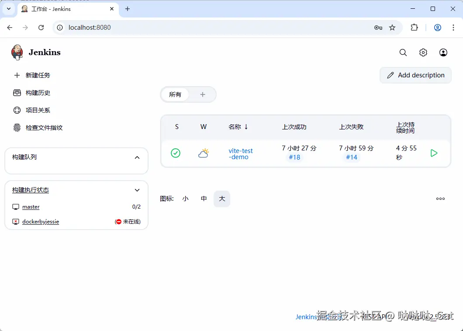The width and height of the screenshot is (463, 331).
Task: Bookmark this page with the star icon
Action: coord(392,28)
